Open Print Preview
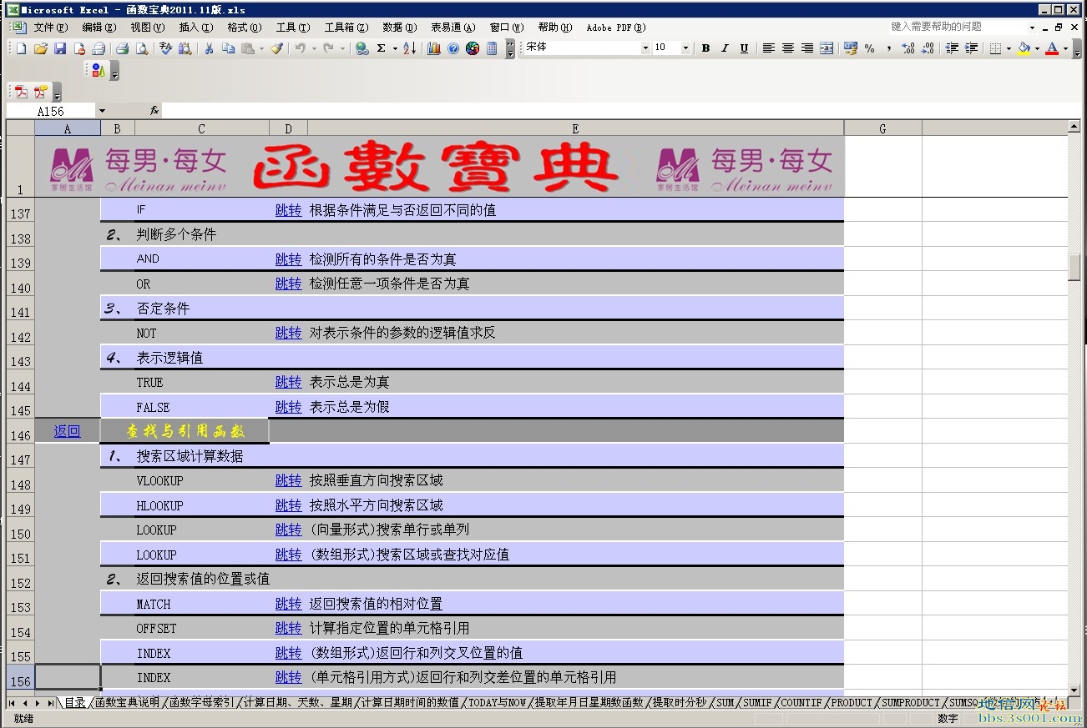Image resolution: width=1087 pixels, height=728 pixels. click(142, 48)
